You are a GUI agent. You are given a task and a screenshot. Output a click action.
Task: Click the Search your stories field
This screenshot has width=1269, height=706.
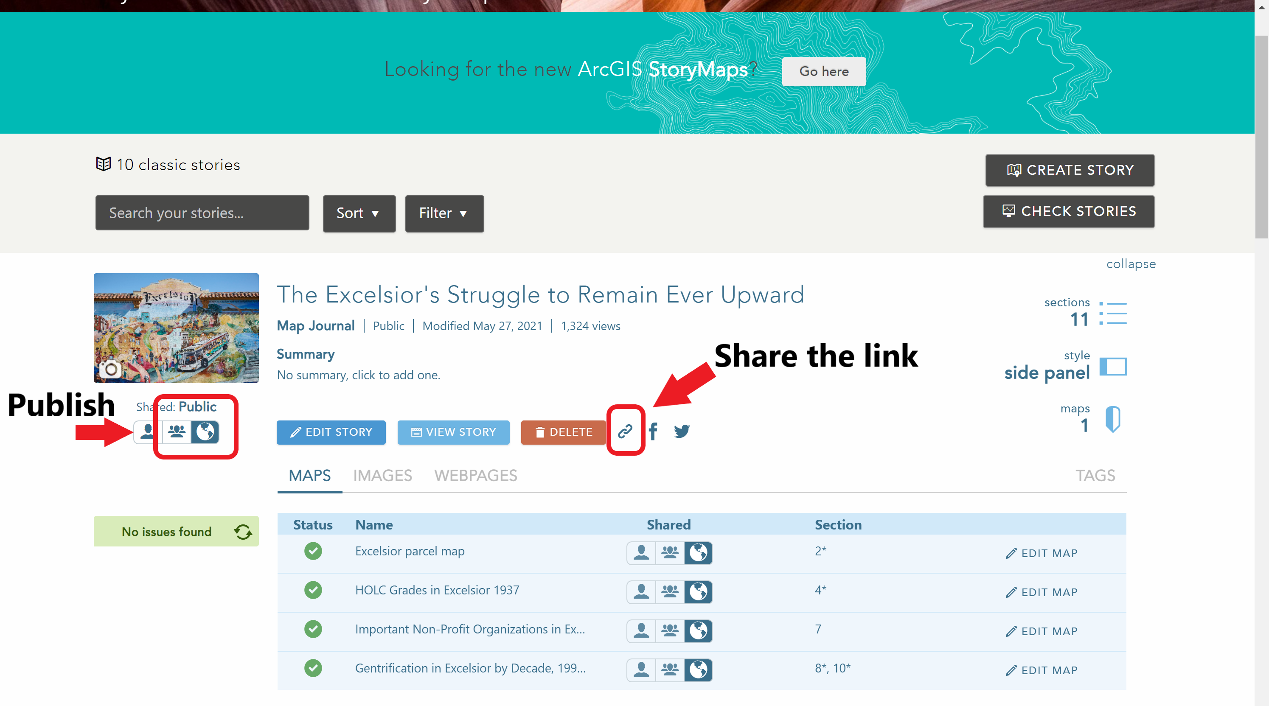(202, 213)
